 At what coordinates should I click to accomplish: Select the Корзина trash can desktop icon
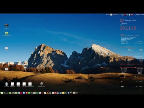[7, 85]
